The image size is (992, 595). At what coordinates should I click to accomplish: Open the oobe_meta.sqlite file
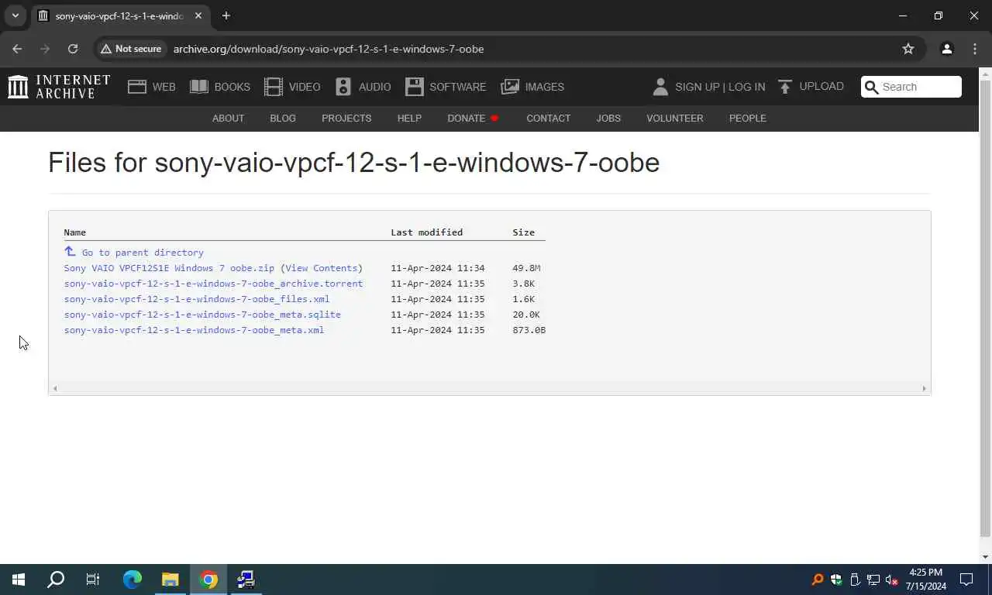coord(202,315)
